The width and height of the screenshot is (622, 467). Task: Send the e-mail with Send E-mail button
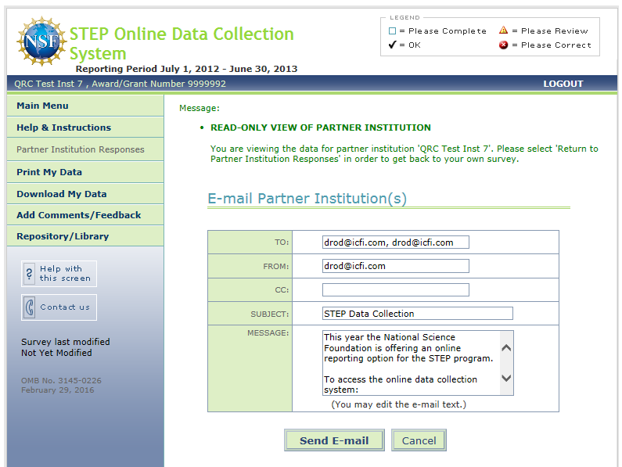334,440
